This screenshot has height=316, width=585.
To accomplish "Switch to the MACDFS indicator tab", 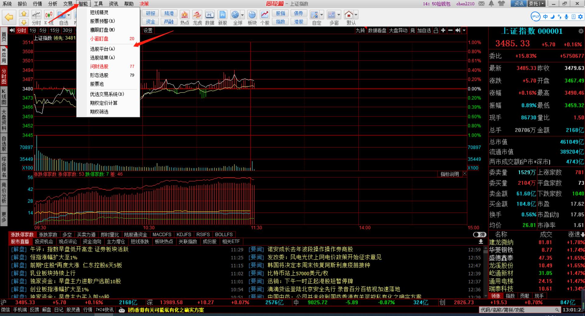I will [x=162, y=234].
